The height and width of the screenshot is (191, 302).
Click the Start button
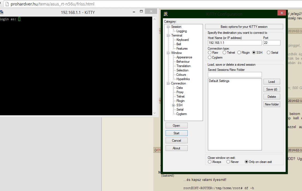pos(177,133)
